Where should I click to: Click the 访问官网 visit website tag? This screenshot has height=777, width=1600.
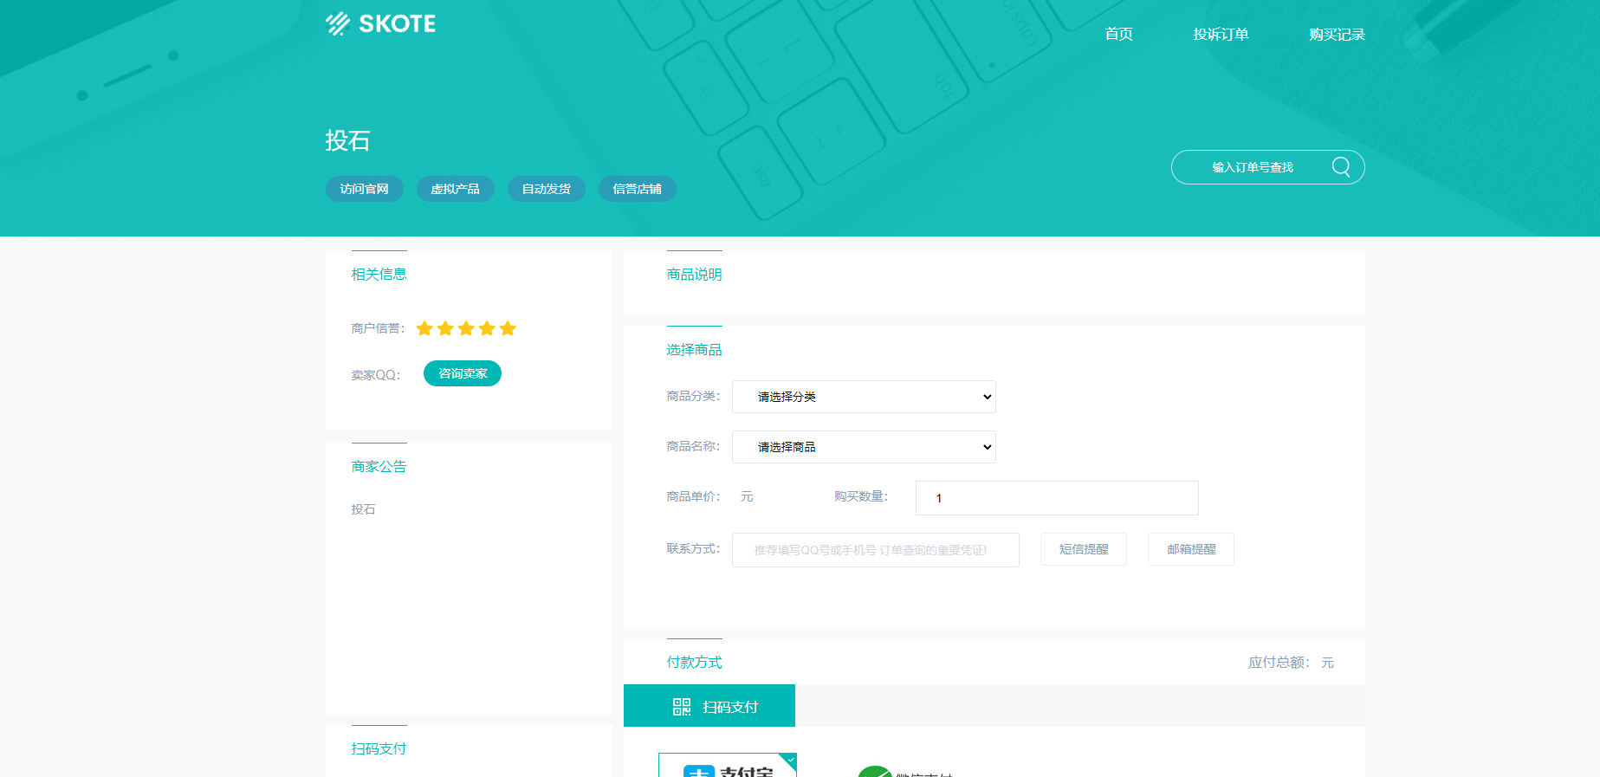[x=364, y=189]
